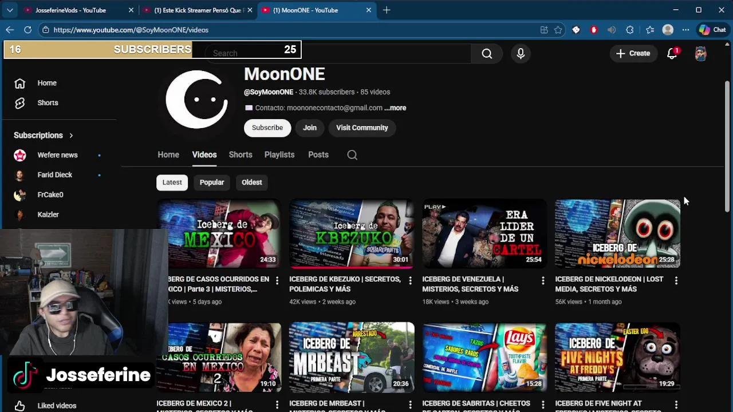Click the speaker extension icon
This screenshot has height=412, width=733.
click(x=612, y=30)
